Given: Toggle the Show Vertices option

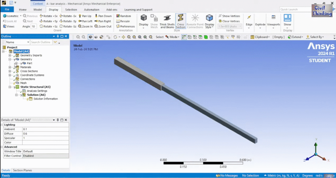Looking at the screenshot, I should pyautogui.click(x=229, y=16).
